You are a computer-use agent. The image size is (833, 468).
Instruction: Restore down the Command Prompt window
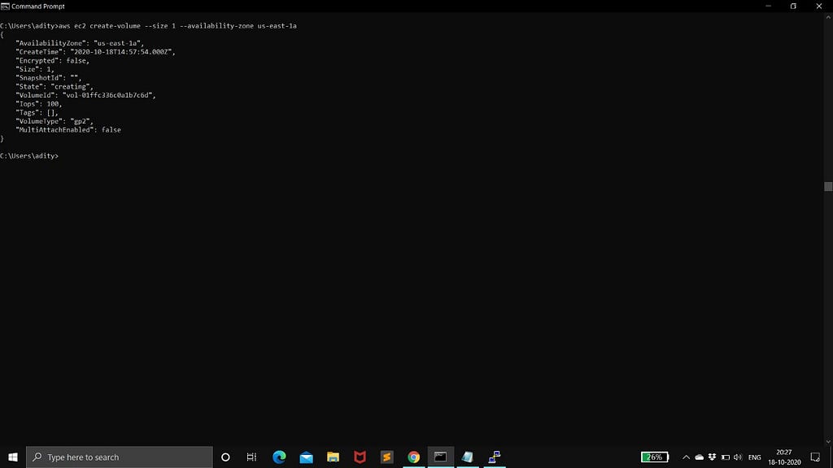[793, 6]
